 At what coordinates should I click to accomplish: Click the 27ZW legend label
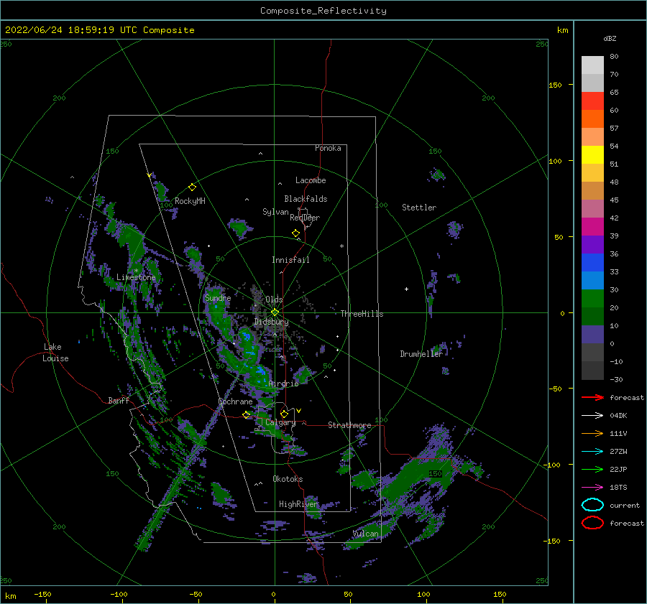point(618,452)
